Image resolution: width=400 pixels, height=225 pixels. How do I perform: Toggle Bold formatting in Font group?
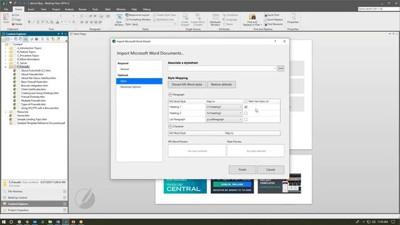tap(29, 22)
